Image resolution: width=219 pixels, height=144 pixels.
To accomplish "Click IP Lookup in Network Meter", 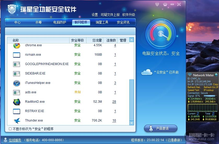I will (209, 90).
